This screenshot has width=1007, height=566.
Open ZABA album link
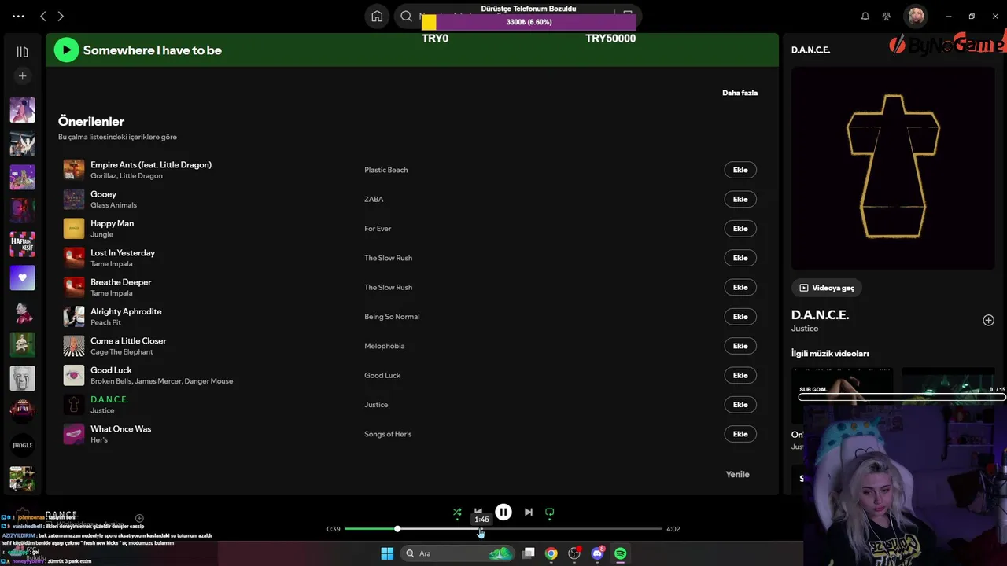pos(374,199)
